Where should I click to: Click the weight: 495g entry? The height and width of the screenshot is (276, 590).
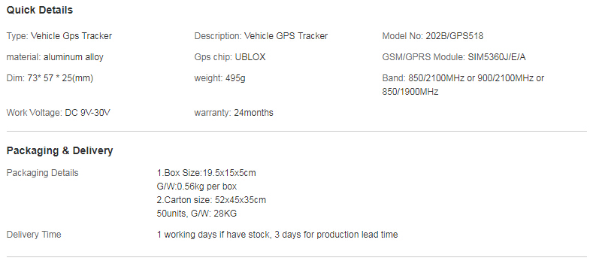[x=219, y=78]
